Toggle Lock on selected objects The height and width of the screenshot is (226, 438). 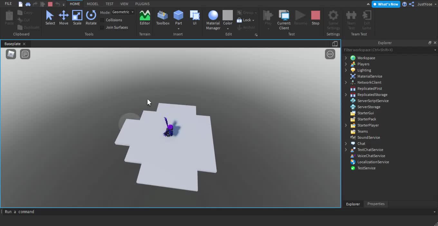pyautogui.click(x=245, y=20)
